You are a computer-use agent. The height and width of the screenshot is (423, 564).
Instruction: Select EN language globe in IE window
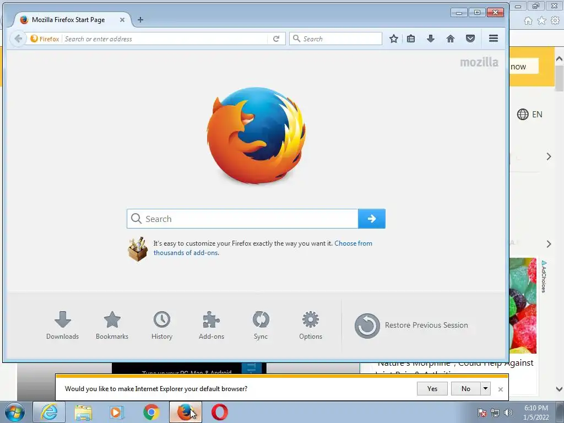529,115
